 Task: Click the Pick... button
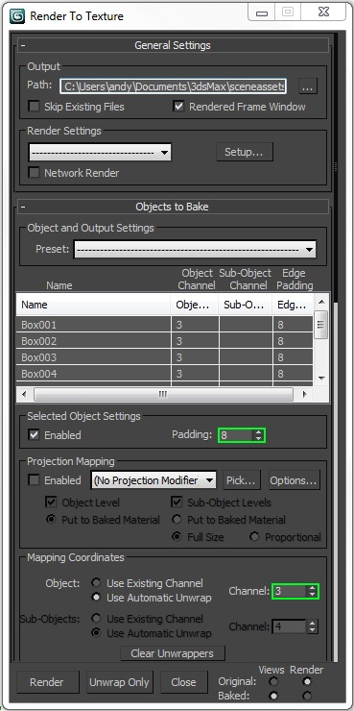pyautogui.click(x=242, y=480)
